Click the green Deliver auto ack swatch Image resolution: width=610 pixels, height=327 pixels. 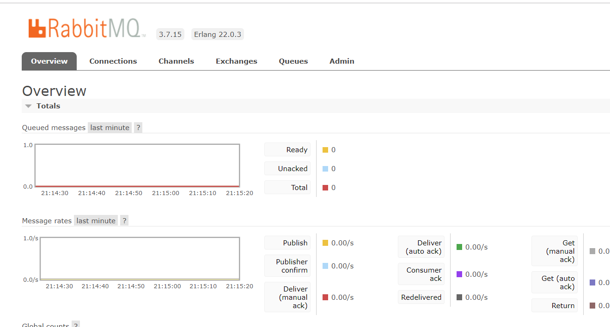click(459, 247)
